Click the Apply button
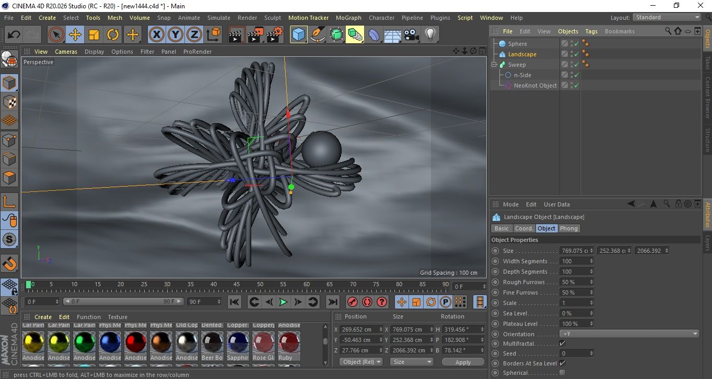Image resolution: width=712 pixels, height=379 pixels. coord(463,362)
